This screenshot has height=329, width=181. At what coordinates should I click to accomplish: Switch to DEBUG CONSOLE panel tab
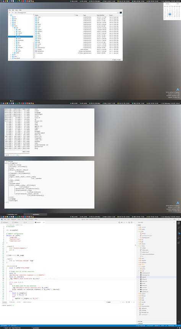(27, 302)
